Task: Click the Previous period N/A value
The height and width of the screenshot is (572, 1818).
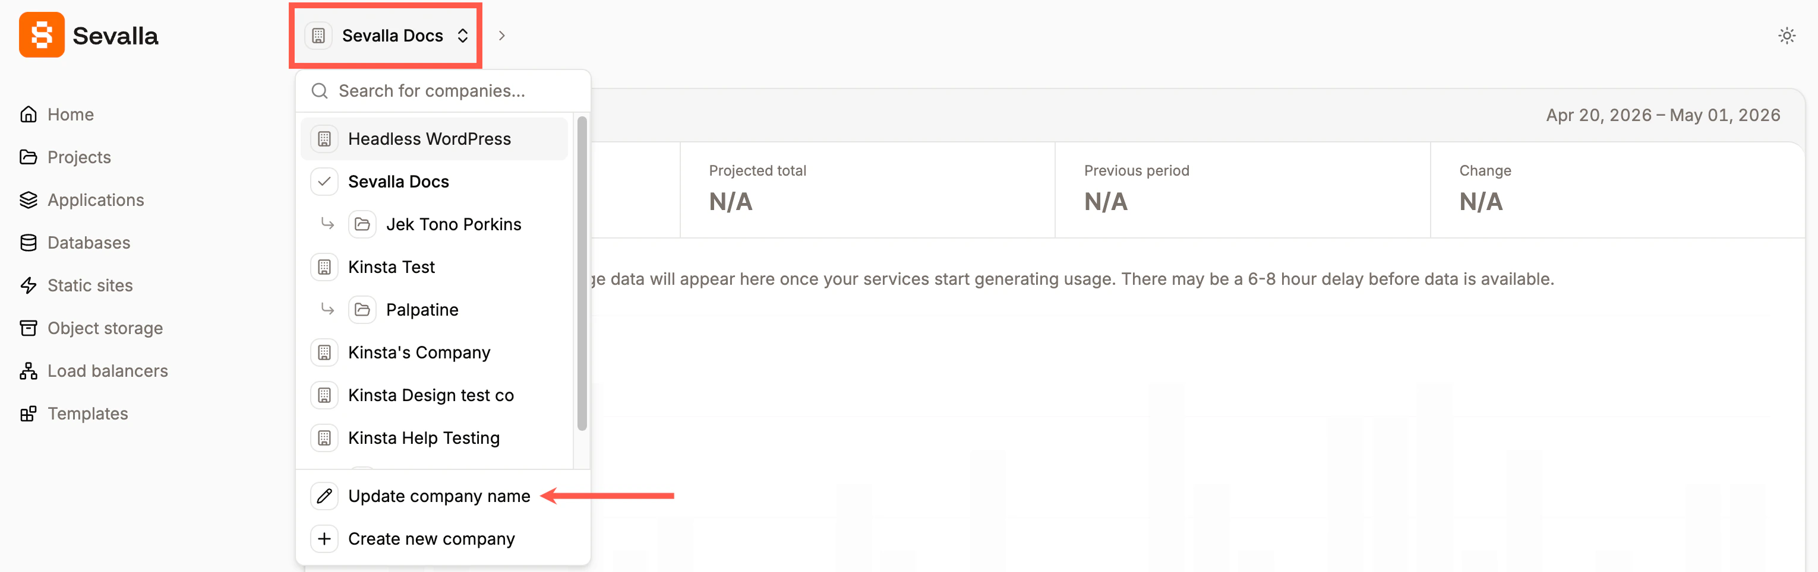Action: tap(1105, 202)
